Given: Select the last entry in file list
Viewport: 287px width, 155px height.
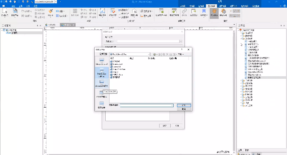Looking at the screenshot, I should [x=115, y=77].
